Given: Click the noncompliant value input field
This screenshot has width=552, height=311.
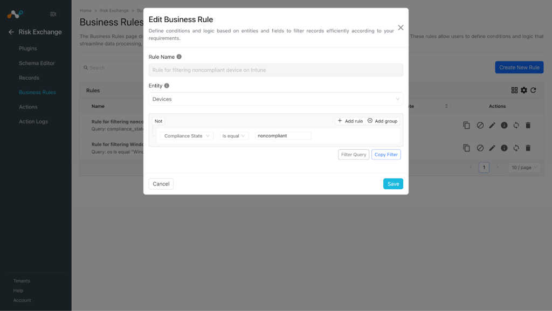Looking at the screenshot, I should click(x=283, y=136).
